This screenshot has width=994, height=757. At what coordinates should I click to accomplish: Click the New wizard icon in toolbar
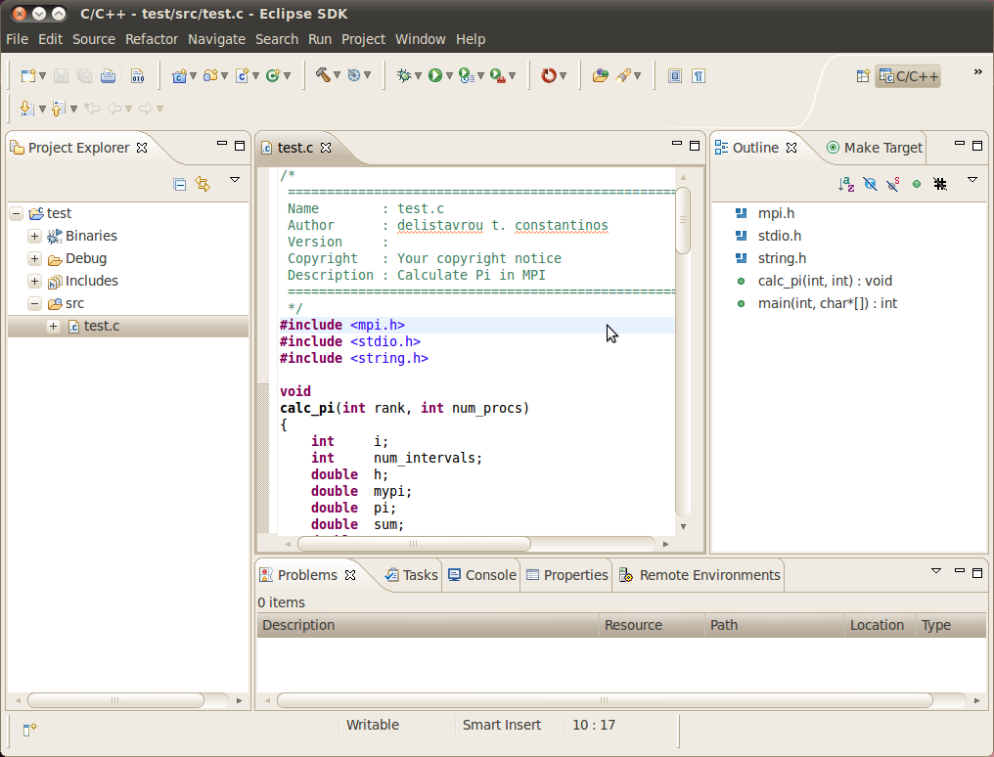(x=28, y=76)
